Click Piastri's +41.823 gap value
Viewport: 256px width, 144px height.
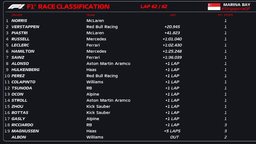pyautogui.click(x=172, y=33)
